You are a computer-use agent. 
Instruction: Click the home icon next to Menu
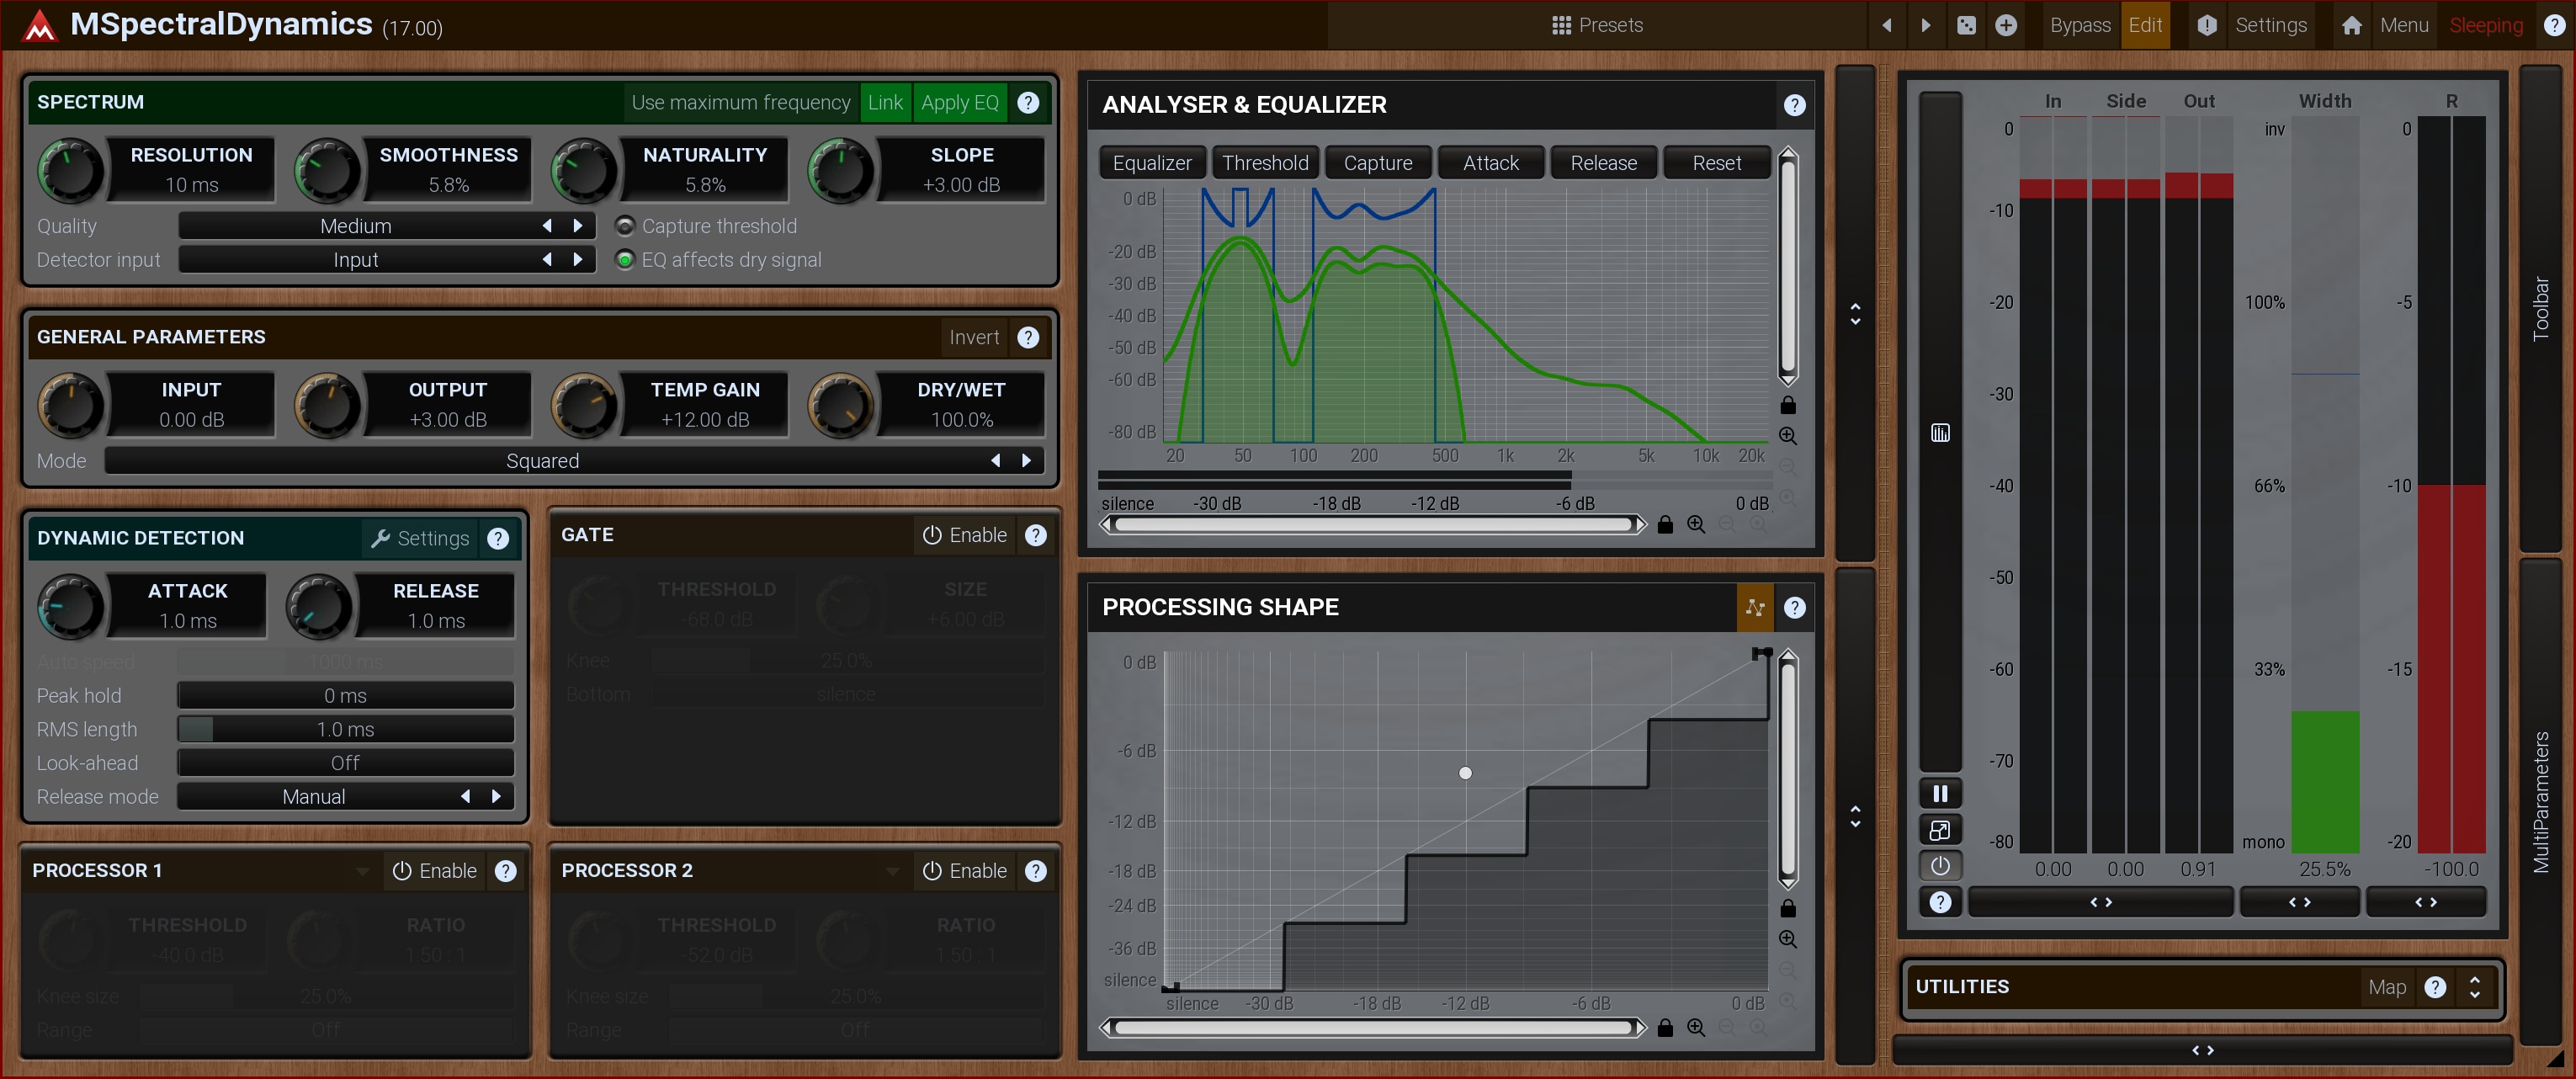tap(2351, 25)
